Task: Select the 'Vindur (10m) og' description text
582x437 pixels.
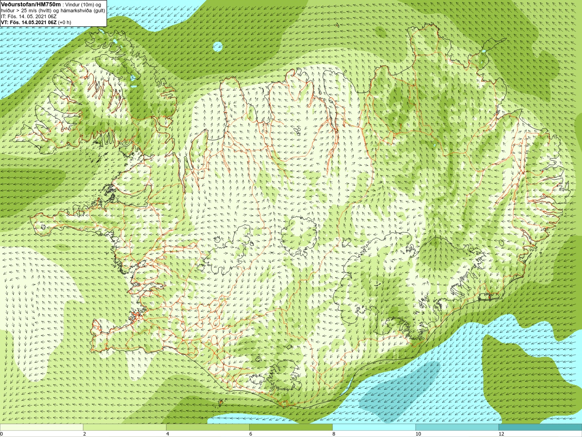Action: [x=83, y=5]
